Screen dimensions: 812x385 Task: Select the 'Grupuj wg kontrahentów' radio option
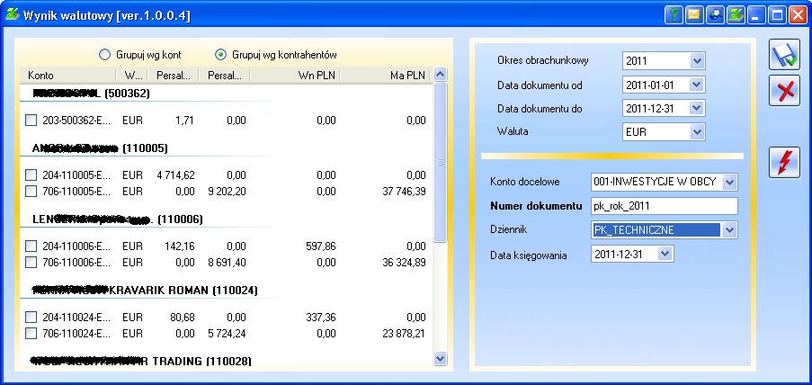click(220, 55)
